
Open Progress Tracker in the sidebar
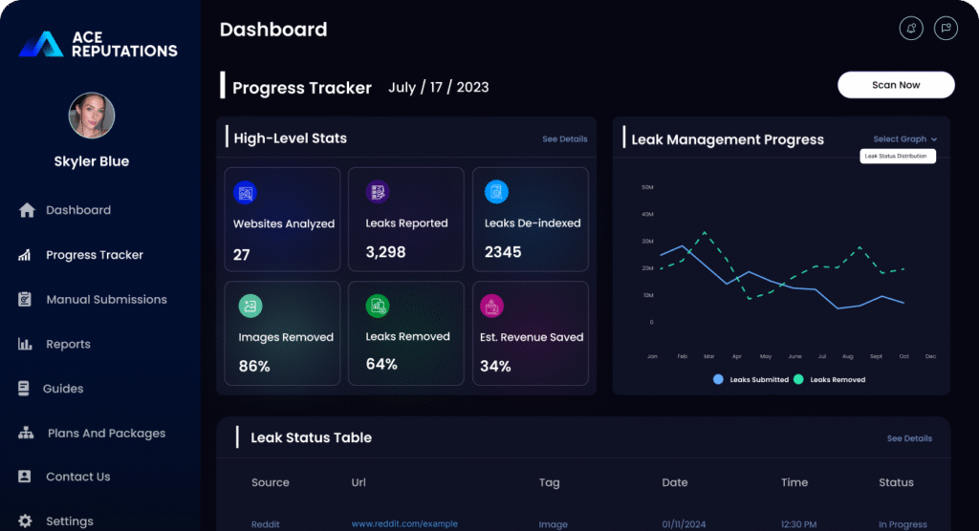(x=94, y=255)
